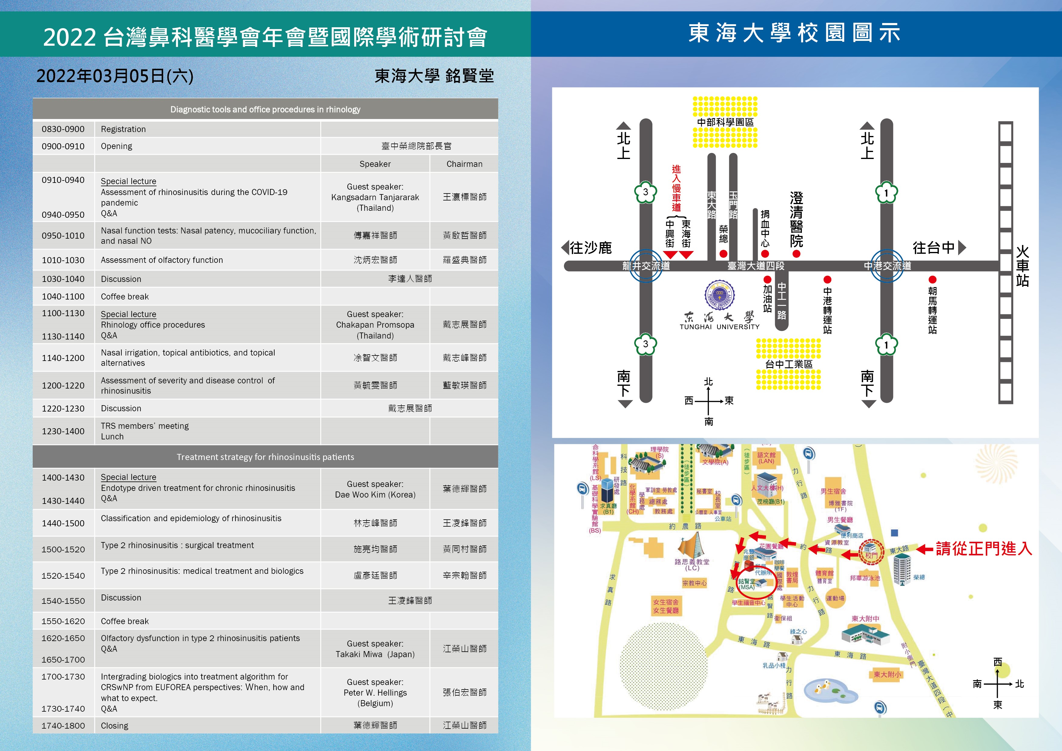
Task: Click speaker name Chakapan Promsopa
Action: (x=375, y=325)
